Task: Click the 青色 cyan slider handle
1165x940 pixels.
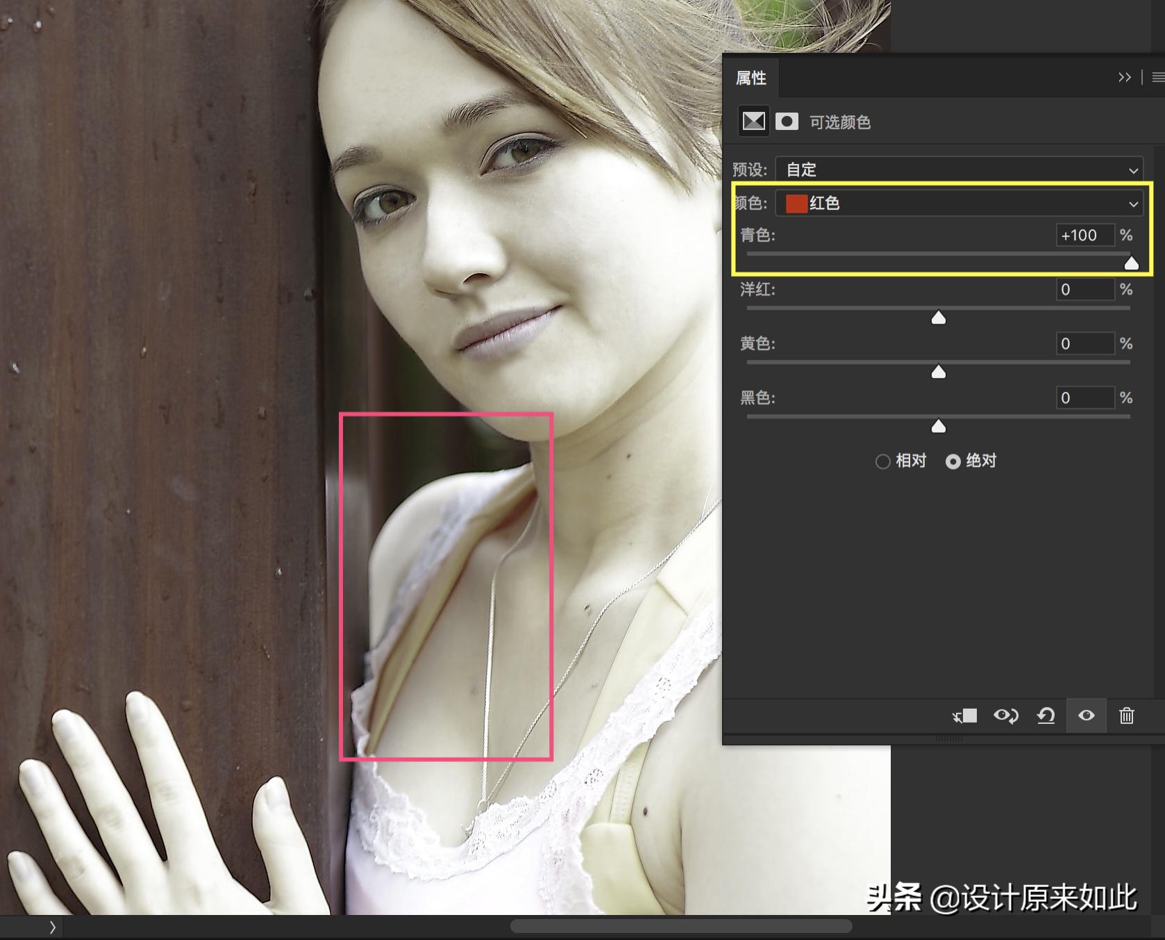Action: 1131,263
